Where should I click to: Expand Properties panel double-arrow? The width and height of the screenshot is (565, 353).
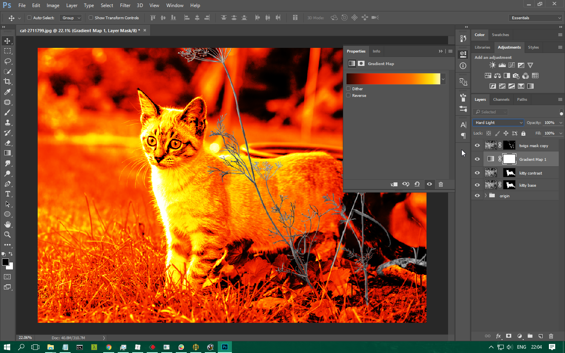(x=441, y=51)
